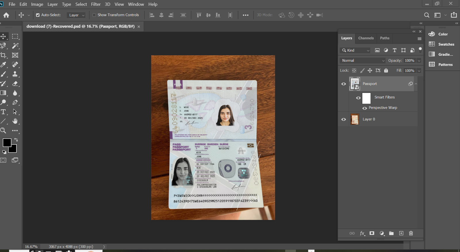Open the File menu
460x252 pixels.
pos(12,4)
